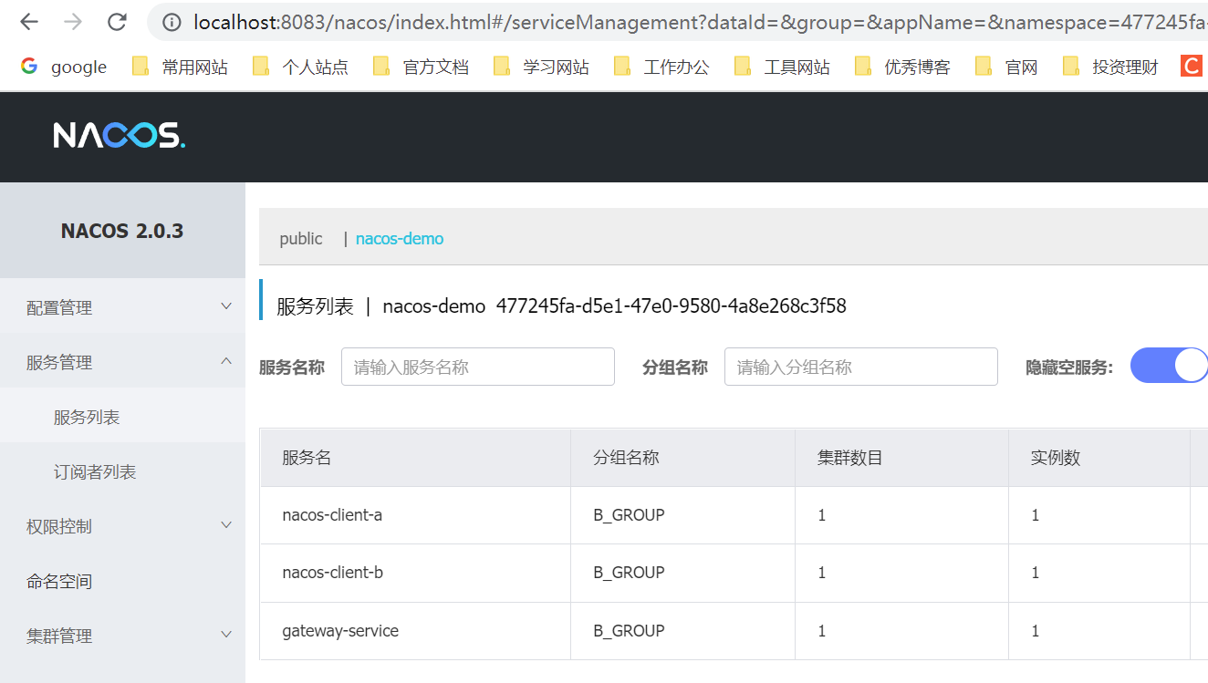Viewport: 1208px width, 683px height.
Task: Open the 优秀博客 bookmark folder
Action: click(902, 67)
